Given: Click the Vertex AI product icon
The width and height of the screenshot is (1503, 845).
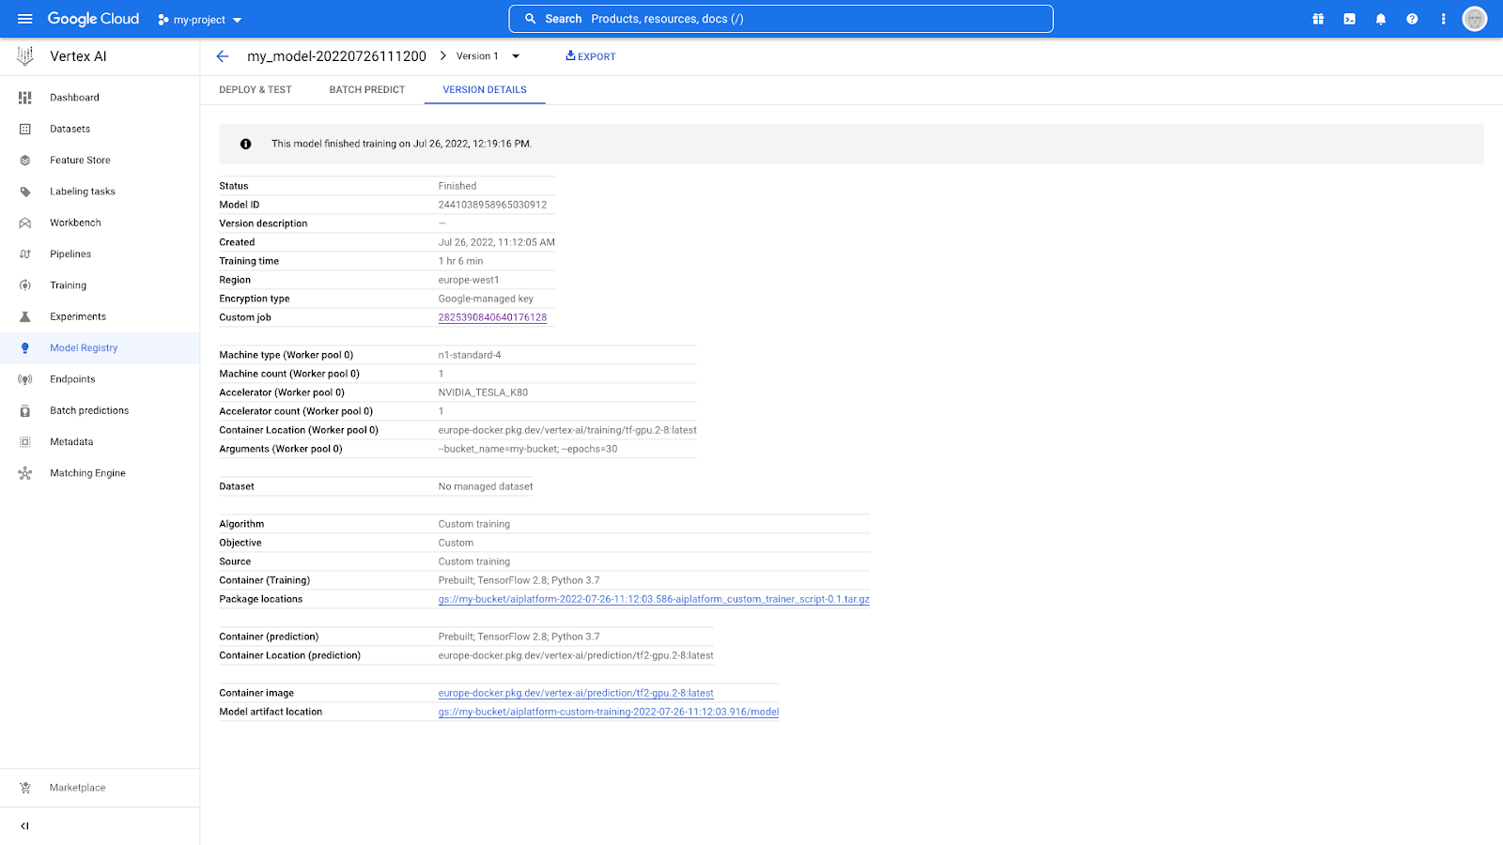Looking at the screenshot, I should pos(25,56).
